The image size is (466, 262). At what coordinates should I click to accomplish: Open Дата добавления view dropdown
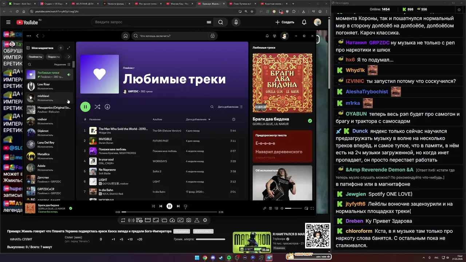(230, 107)
